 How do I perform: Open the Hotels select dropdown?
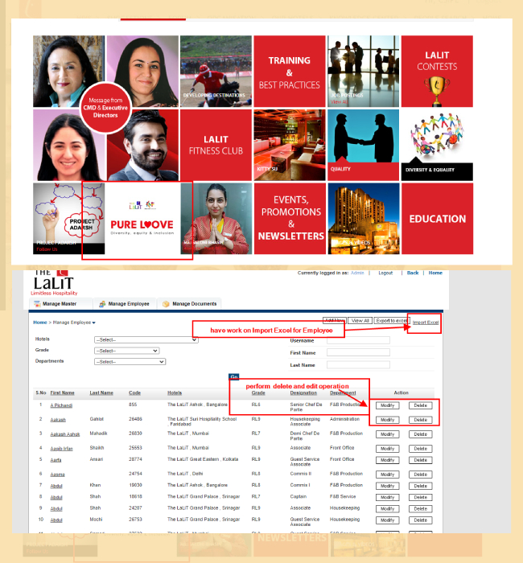point(146,339)
